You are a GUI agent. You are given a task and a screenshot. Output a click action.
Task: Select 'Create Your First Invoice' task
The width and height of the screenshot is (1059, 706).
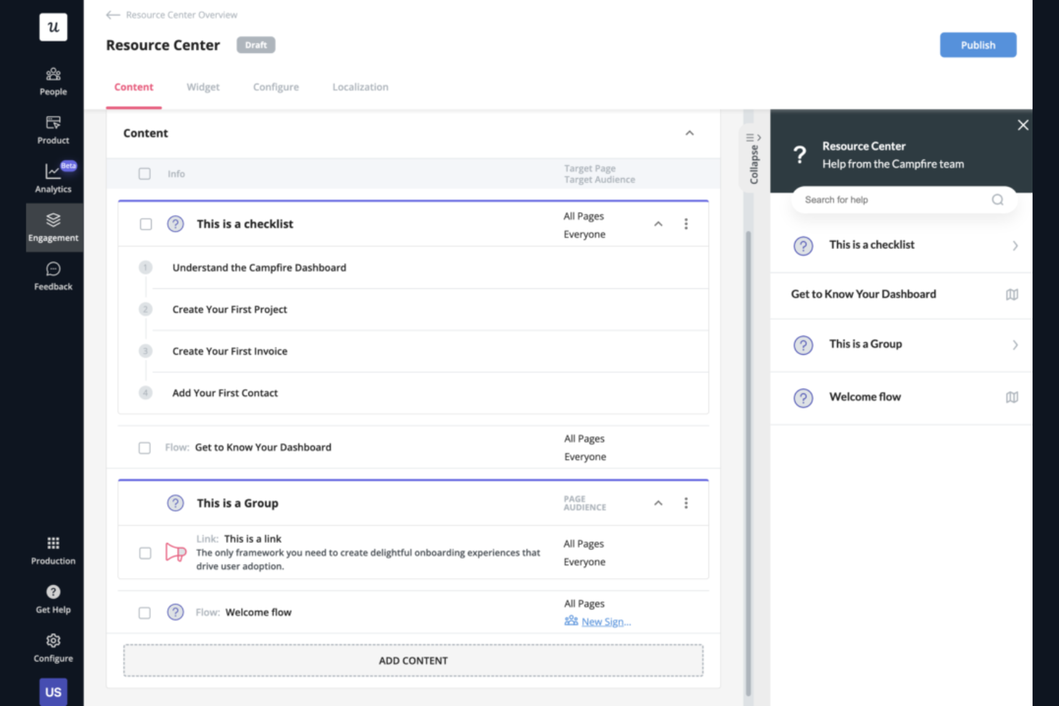point(230,351)
